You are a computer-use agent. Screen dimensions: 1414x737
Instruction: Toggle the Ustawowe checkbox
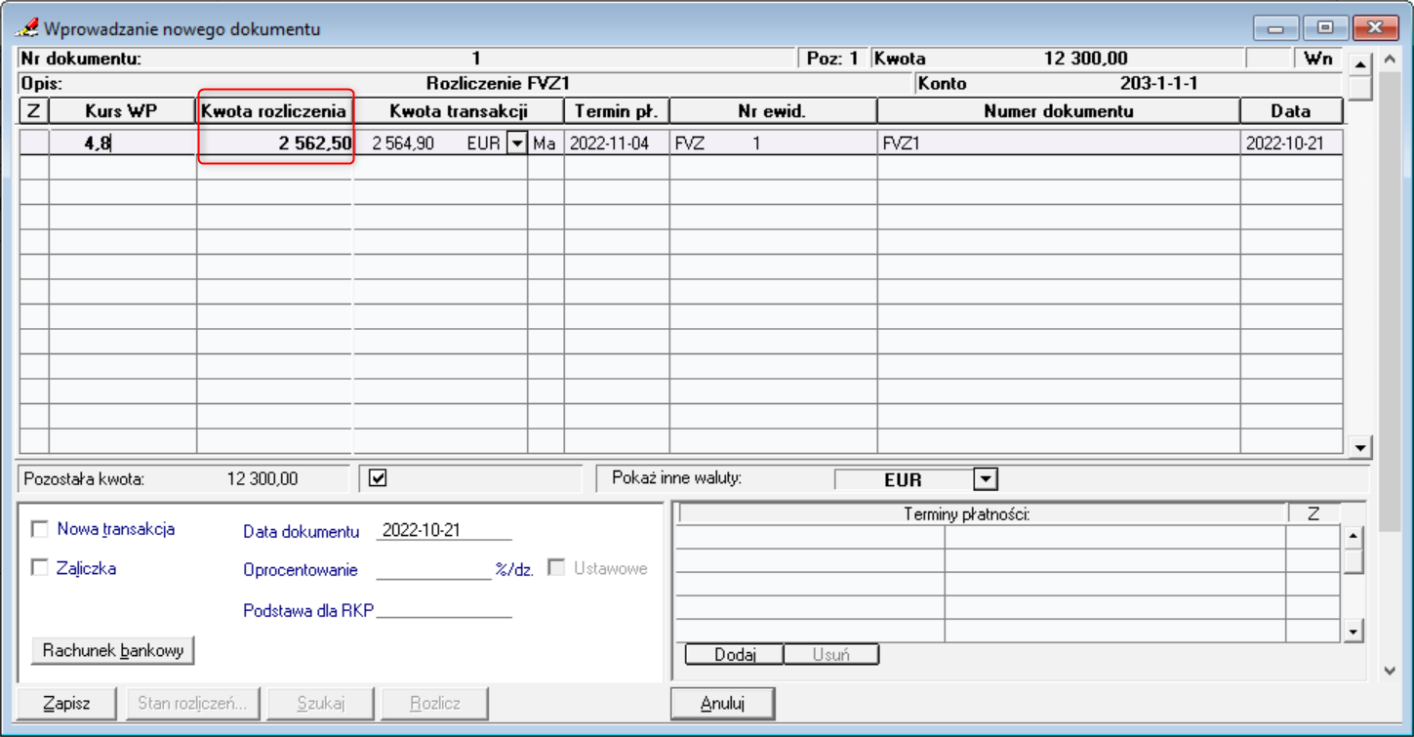coord(556,567)
